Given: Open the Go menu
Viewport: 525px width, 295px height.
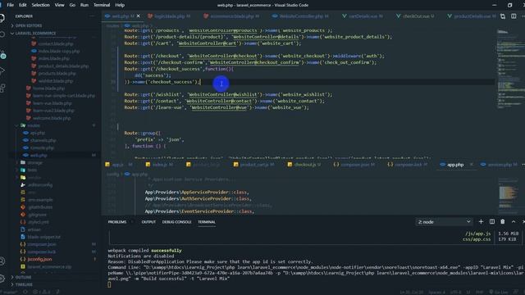Looking at the screenshot, I should tap(72, 5).
